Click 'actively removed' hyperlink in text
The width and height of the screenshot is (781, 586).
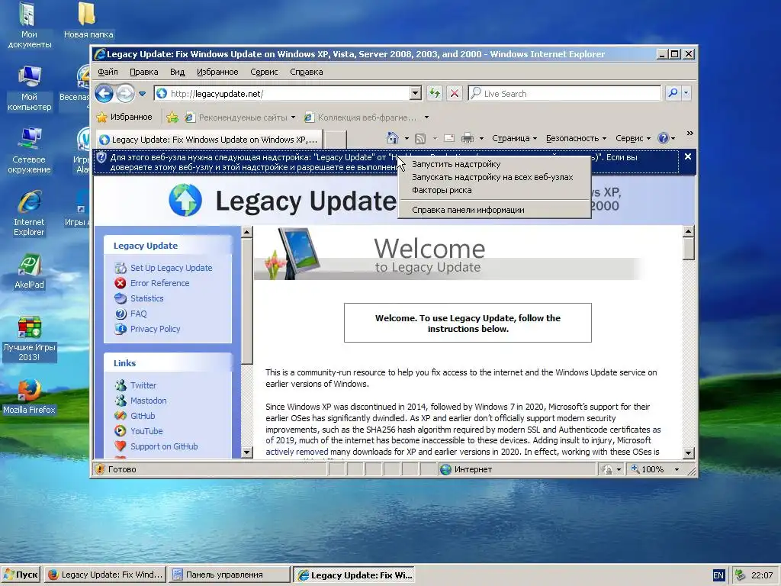pyautogui.click(x=297, y=452)
